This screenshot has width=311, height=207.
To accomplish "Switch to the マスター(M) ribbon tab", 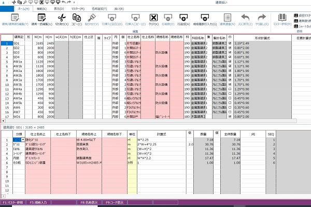I will point(78,9).
